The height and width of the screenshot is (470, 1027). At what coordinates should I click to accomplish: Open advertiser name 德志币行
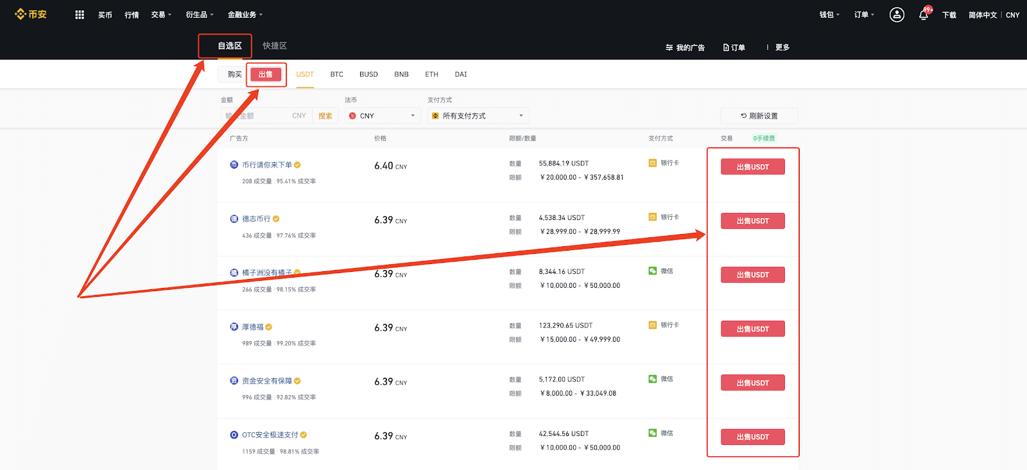pos(256,219)
